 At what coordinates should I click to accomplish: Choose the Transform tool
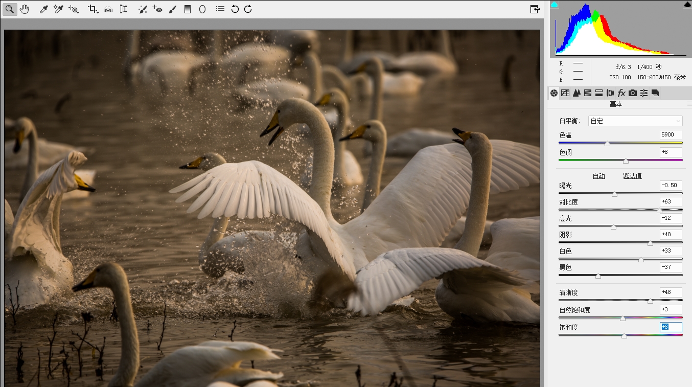(123, 9)
